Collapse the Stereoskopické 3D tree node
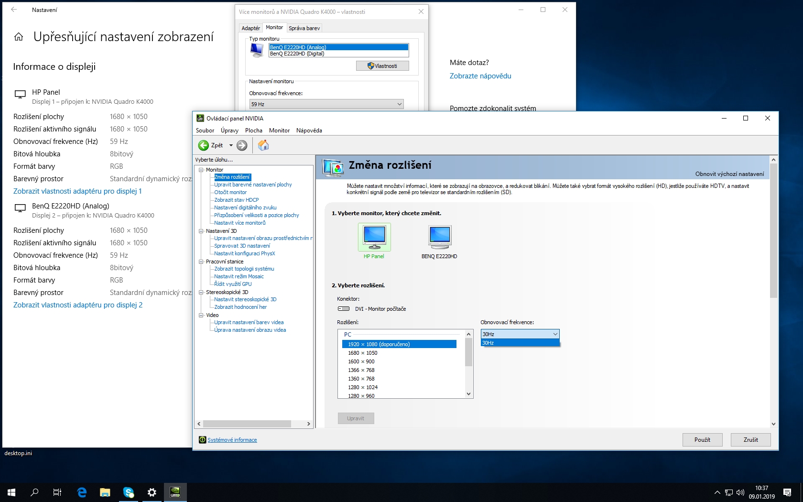This screenshot has height=502, width=803. click(201, 292)
